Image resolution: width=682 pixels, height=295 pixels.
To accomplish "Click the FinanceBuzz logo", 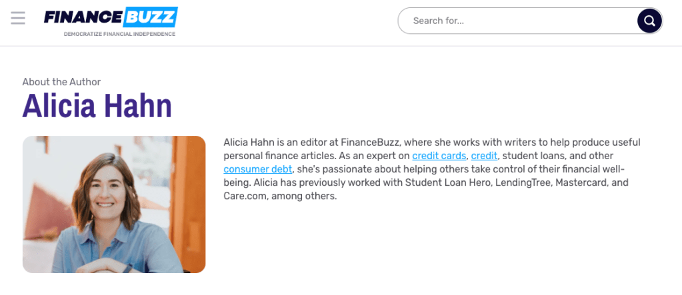I will [x=111, y=17].
